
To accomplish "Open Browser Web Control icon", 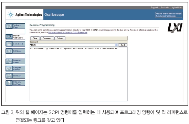I will 9,37.
